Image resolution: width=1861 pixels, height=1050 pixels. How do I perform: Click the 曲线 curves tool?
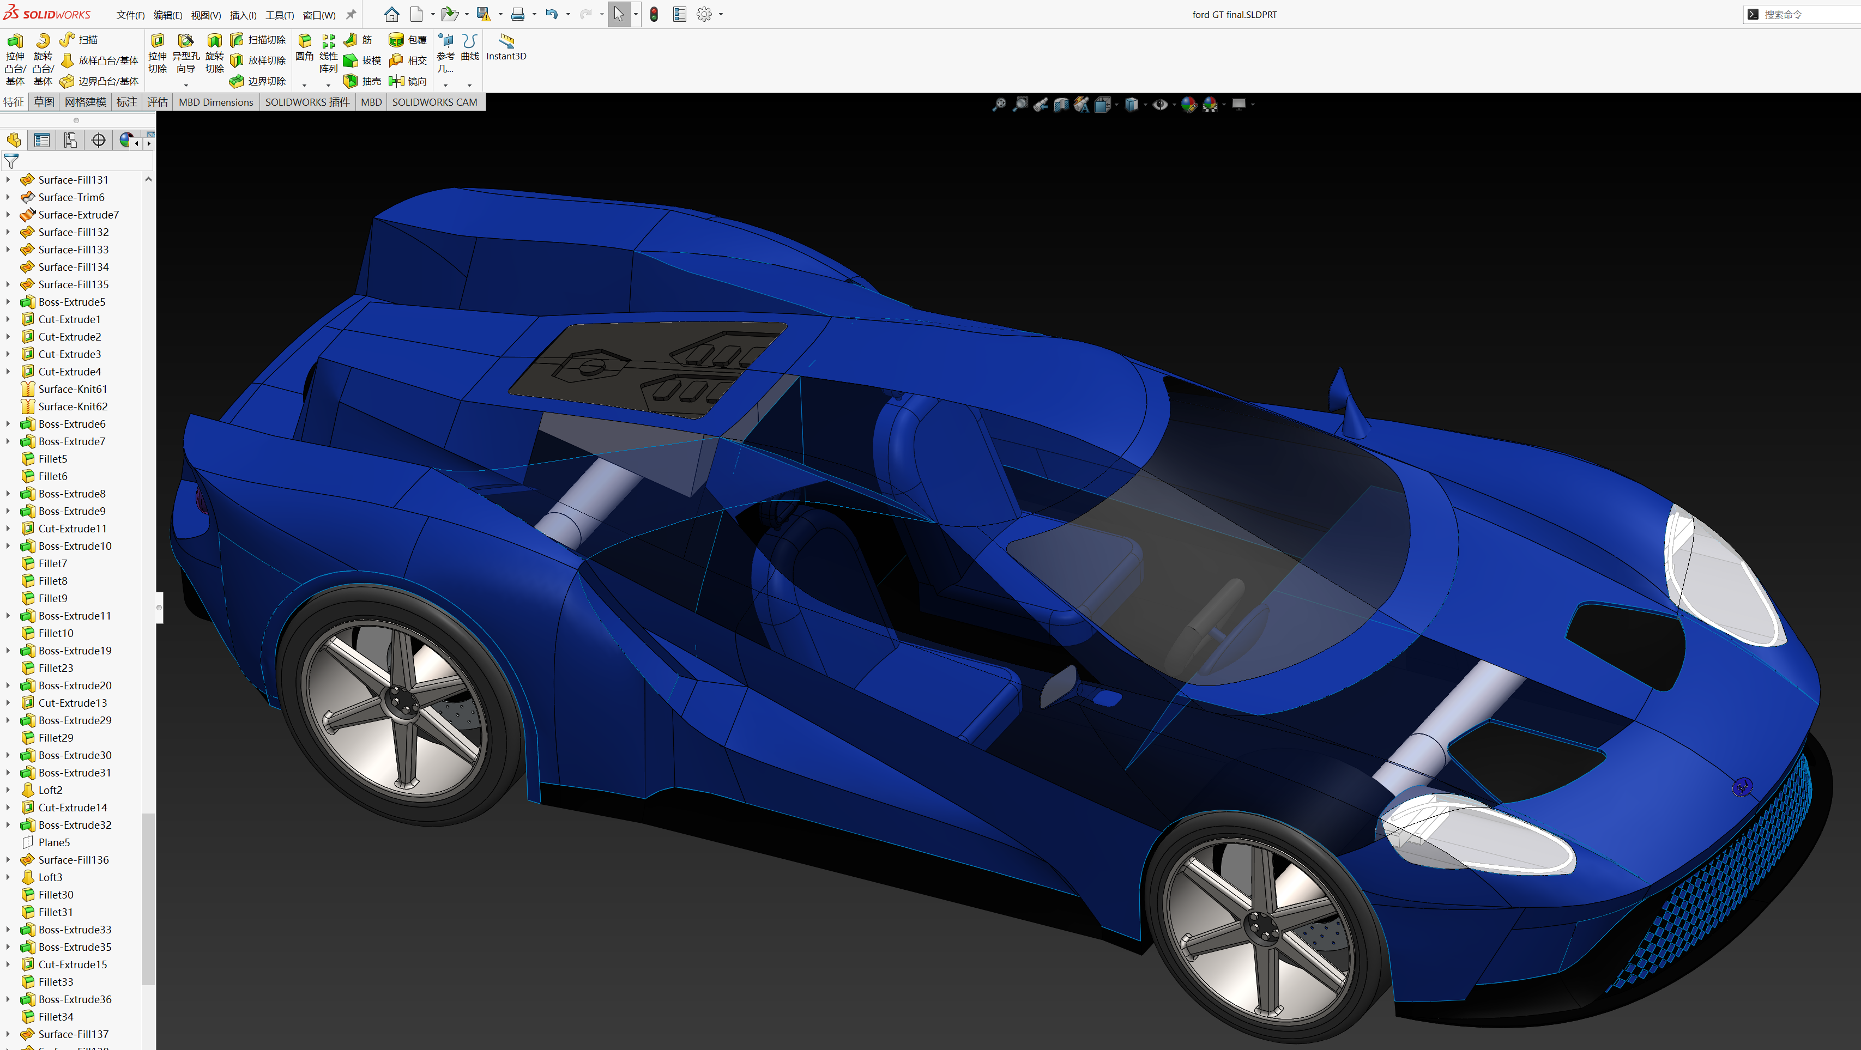click(x=469, y=47)
